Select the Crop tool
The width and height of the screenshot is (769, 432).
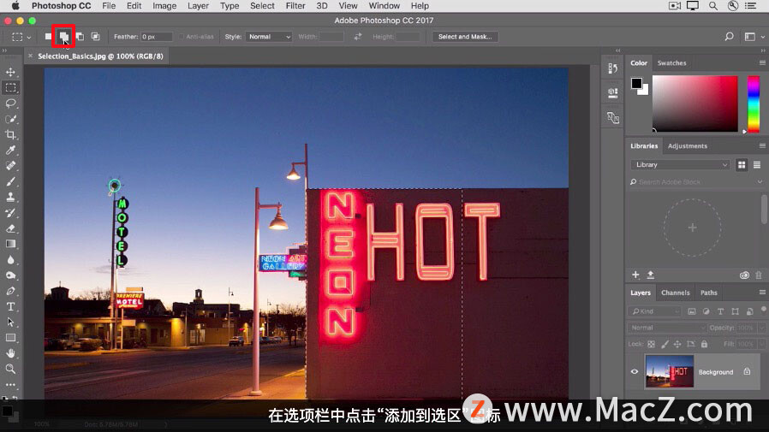[x=10, y=134]
